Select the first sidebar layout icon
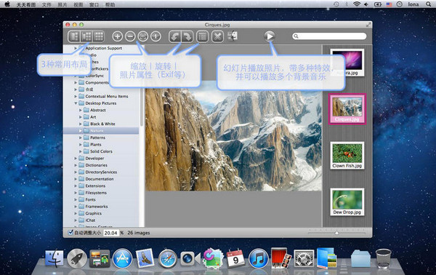The width and height of the screenshot is (436, 275). tap(74, 36)
